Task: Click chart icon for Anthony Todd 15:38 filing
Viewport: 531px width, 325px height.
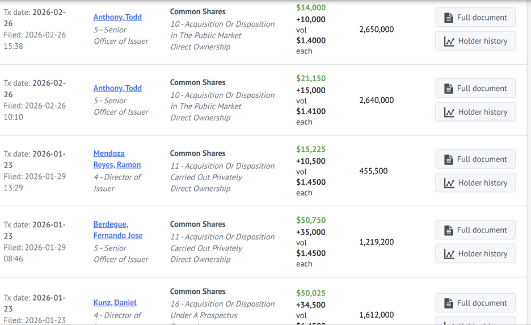Action: coord(449,41)
